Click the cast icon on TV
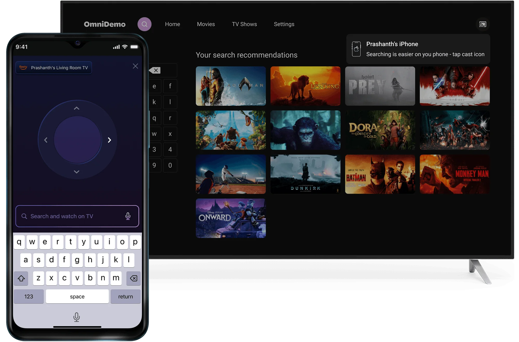519x342 pixels. tap(482, 24)
